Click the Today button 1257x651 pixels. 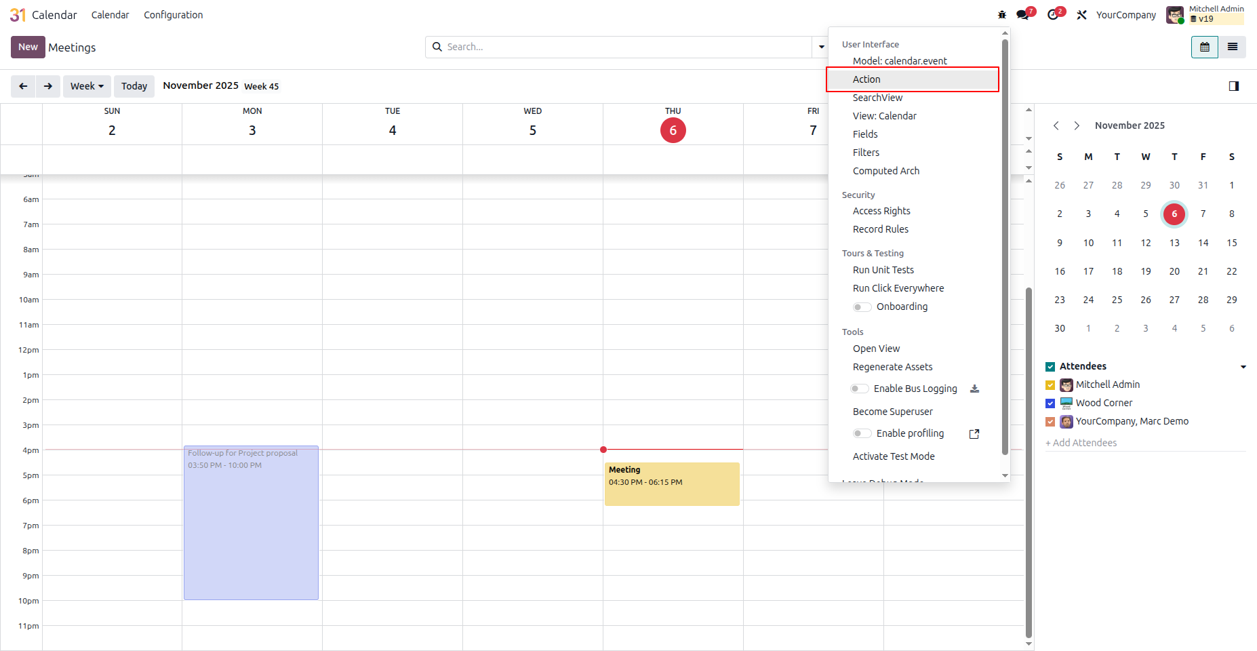click(134, 86)
